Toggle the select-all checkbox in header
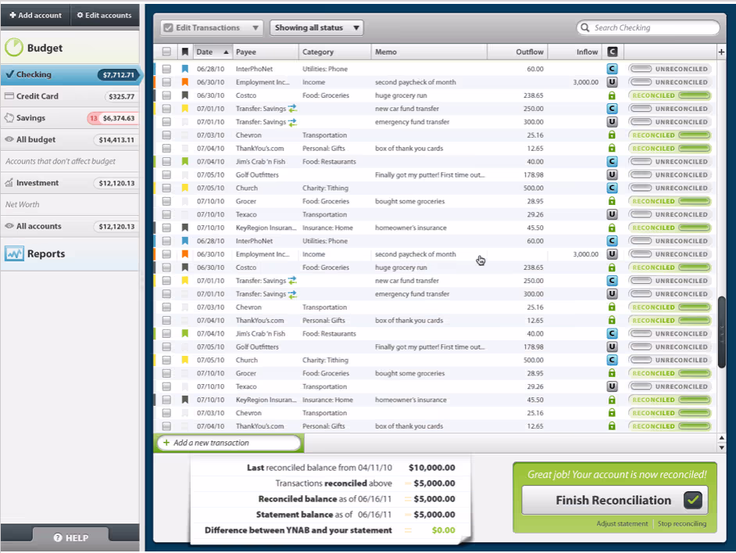Viewport: 736px width, 553px height. click(166, 52)
